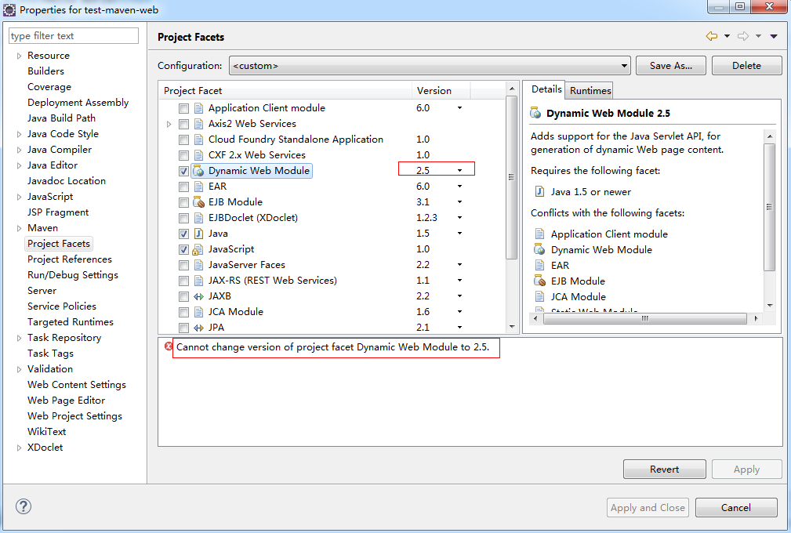Enable the Axis2 Web Services checkbox
Screen dimensions: 791x533
point(183,124)
